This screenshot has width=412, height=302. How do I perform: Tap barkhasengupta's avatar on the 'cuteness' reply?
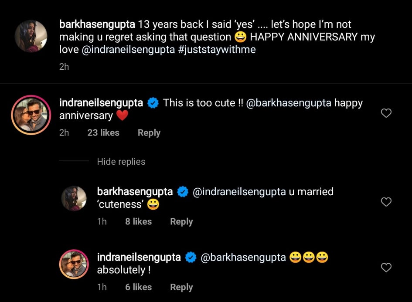[74, 199]
